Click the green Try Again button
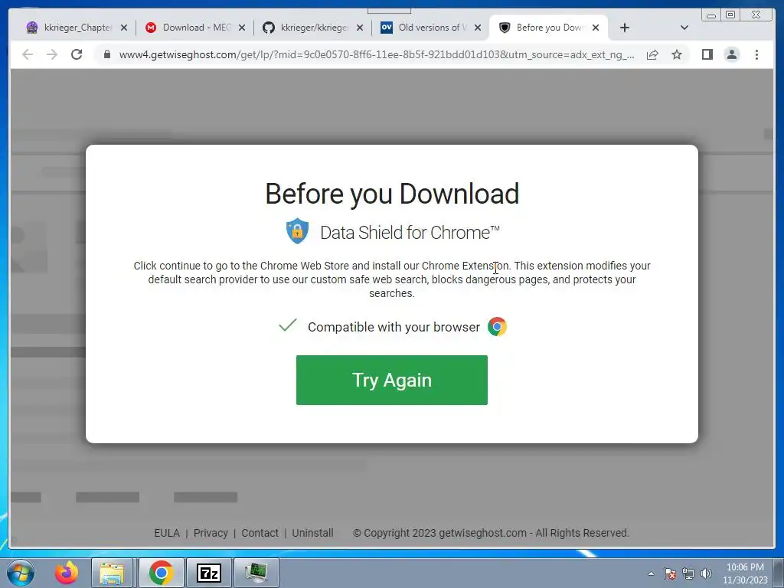This screenshot has height=588, width=784. point(391,380)
